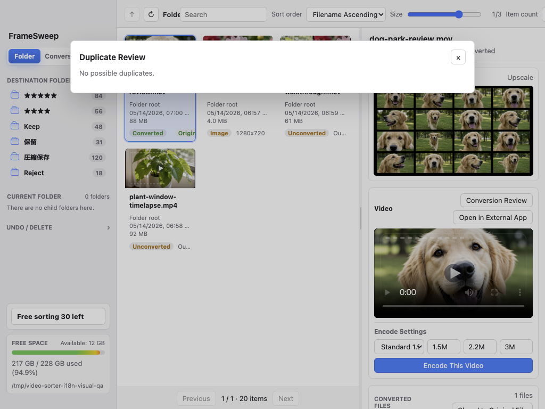The image size is (545, 409).
Task: Select the 2.2M bitrate button
Action: (x=480, y=347)
